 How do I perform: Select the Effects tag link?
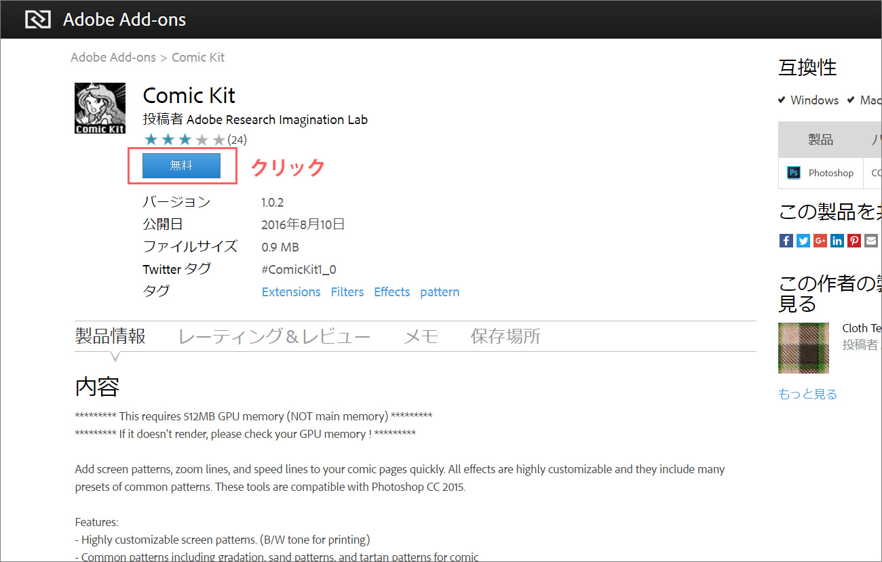pos(392,292)
